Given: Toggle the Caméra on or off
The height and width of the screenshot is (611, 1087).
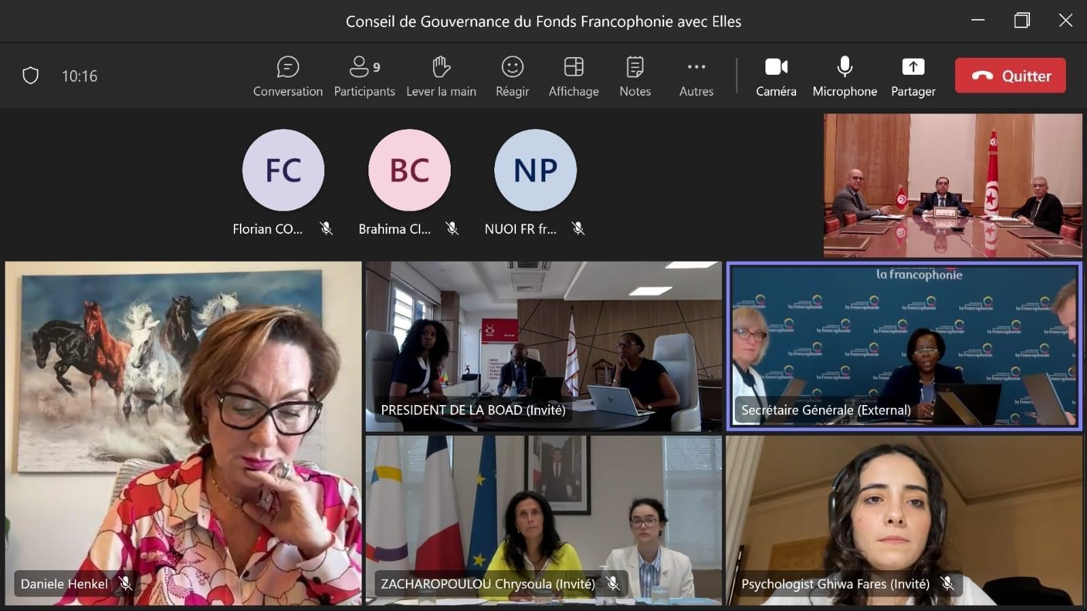Looking at the screenshot, I should coord(776,76).
